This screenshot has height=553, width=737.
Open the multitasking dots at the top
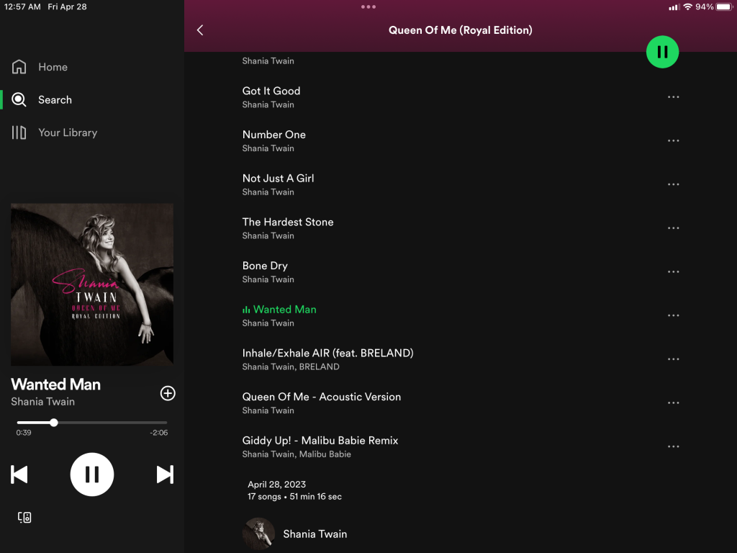pyautogui.click(x=368, y=7)
